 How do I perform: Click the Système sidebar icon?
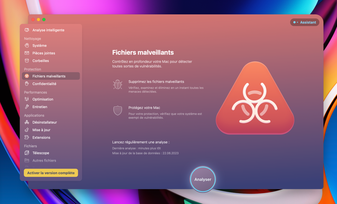[27, 45]
